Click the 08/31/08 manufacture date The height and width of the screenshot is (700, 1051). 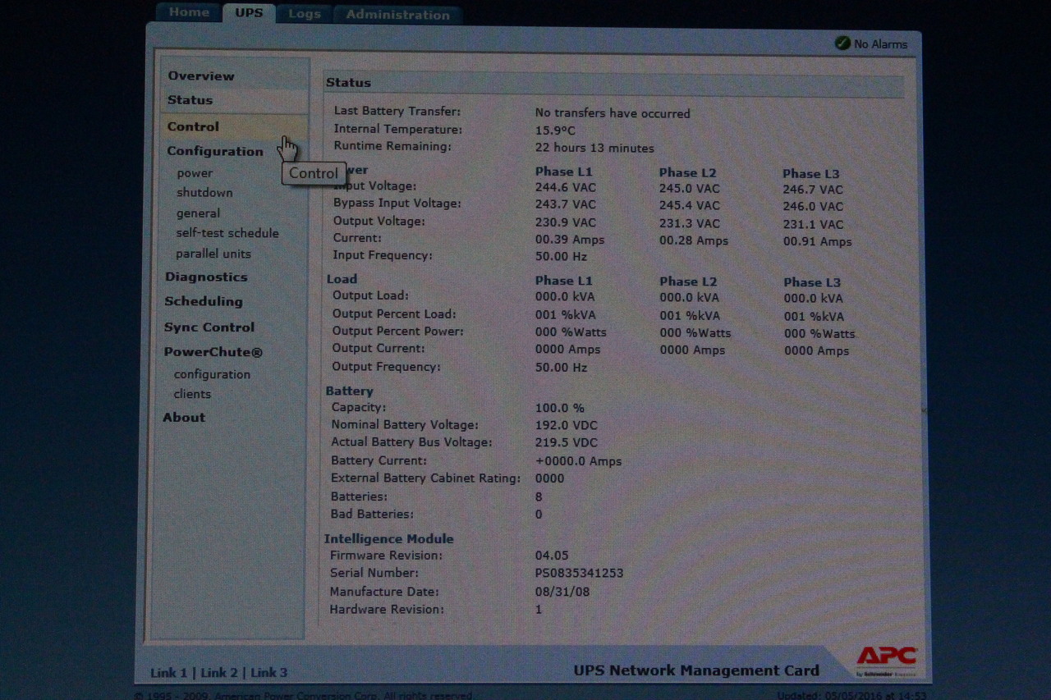562,592
